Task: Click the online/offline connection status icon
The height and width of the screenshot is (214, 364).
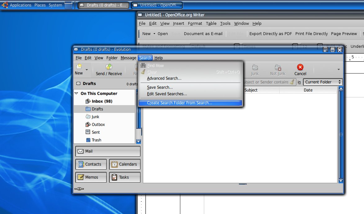Action: point(79,189)
